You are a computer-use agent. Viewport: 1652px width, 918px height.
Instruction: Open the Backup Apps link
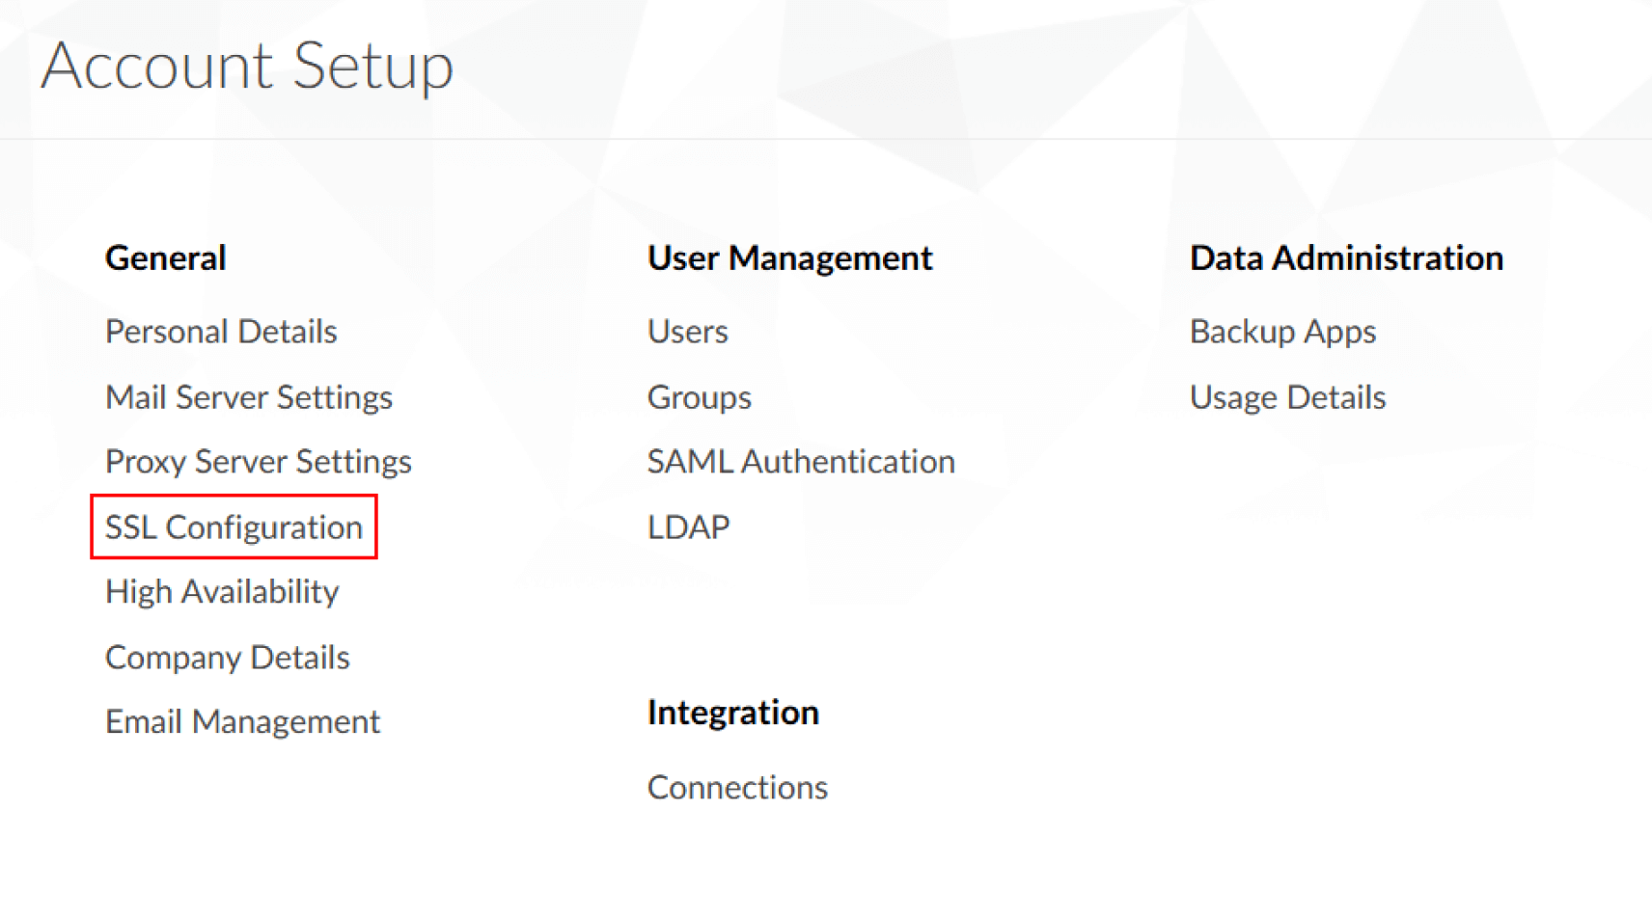[1282, 332]
